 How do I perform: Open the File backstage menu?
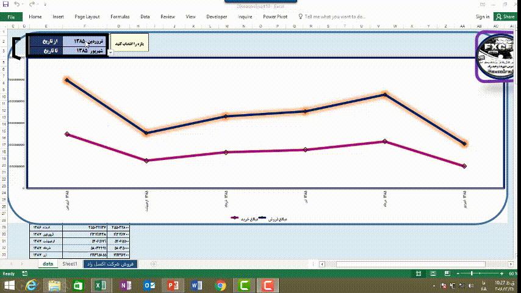[11, 16]
